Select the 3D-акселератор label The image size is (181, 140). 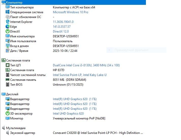(21, 114)
